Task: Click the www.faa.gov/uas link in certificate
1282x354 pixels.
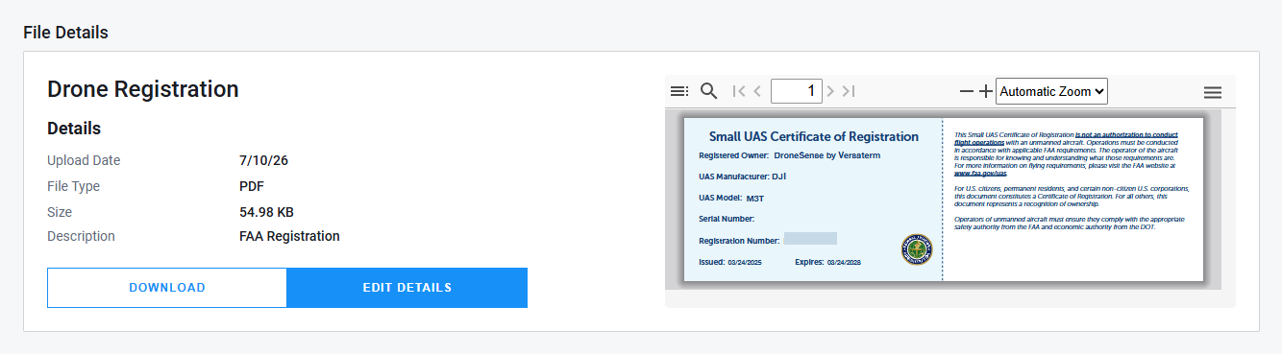Action: tap(980, 174)
